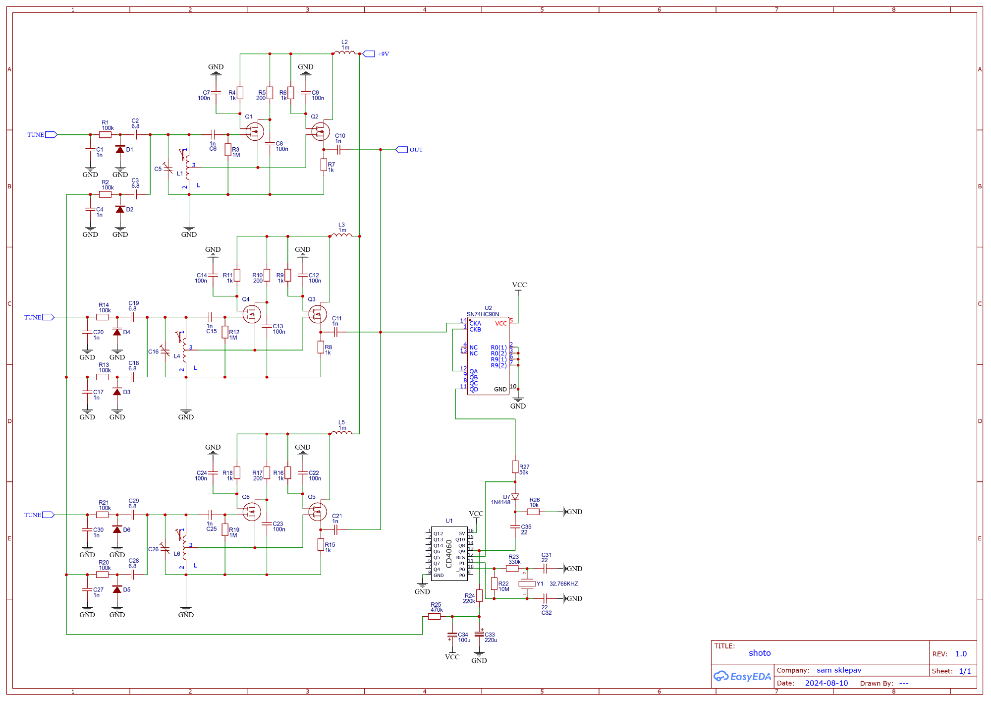Select the sam sklepav company text

839,670
